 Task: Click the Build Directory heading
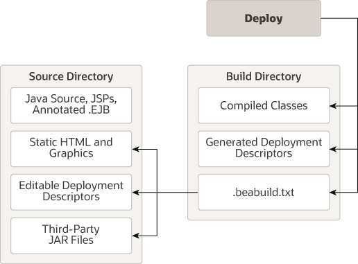(264, 76)
